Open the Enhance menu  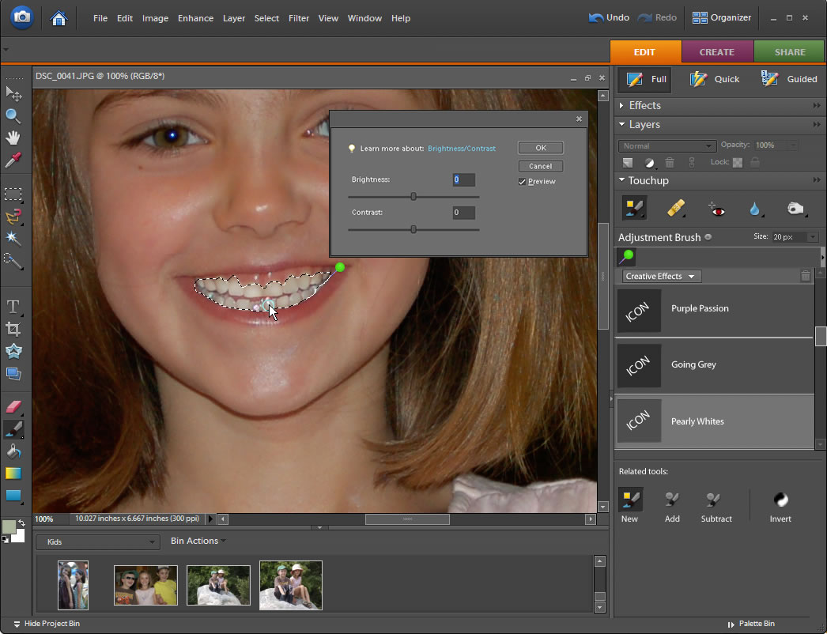[x=195, y=18]
